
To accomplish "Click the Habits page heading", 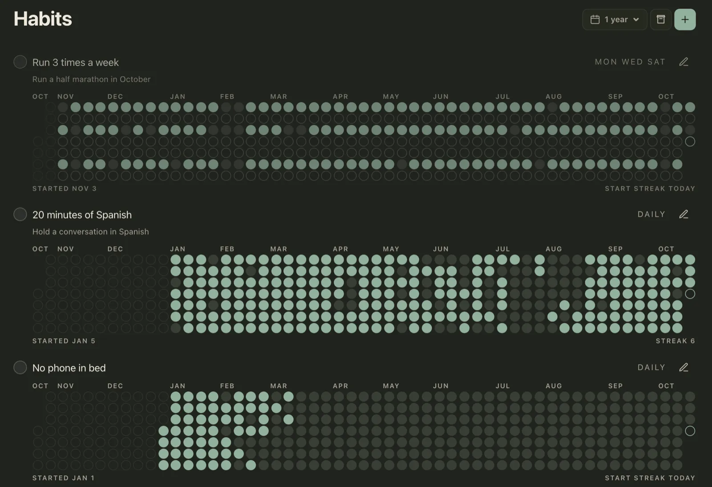I will pyautogui.click(x=43, y=19).
